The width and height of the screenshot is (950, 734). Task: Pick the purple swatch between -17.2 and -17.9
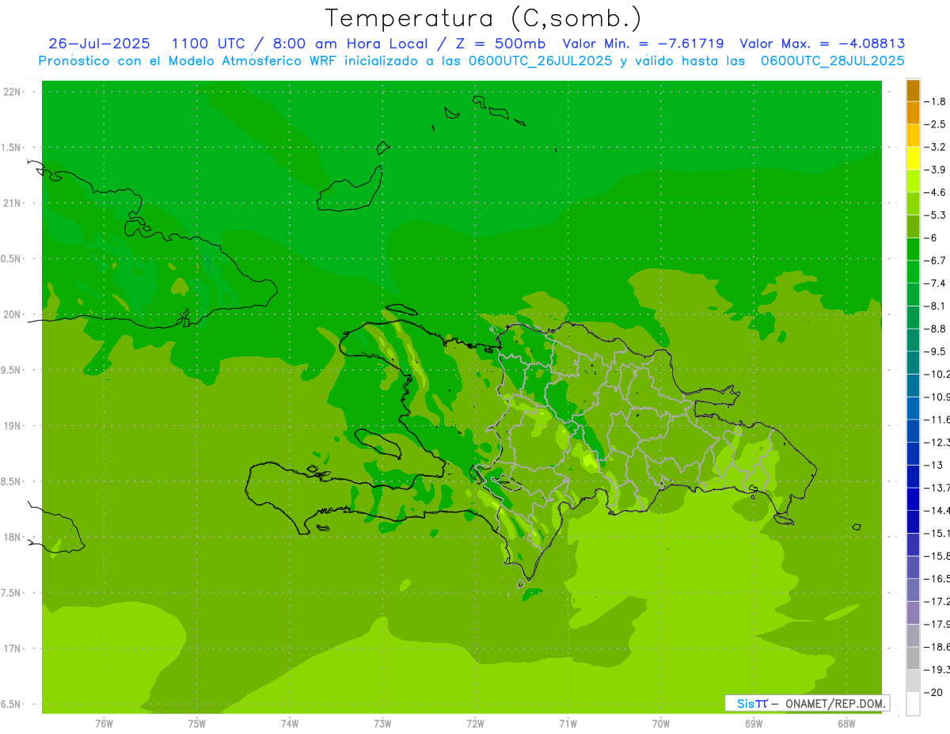pos(913,613)
